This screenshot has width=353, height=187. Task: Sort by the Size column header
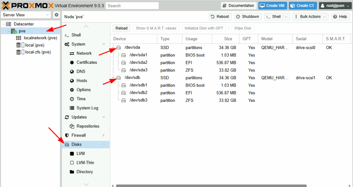coord(225,39)
